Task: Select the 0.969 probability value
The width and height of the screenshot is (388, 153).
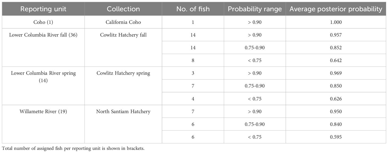Action: [x=336, y=73]
